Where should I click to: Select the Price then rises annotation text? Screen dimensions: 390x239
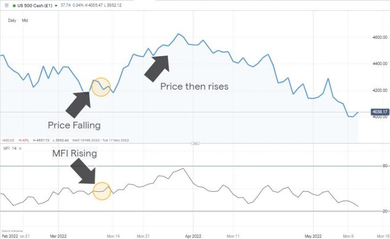pyautogui.click(x=194, y=86)
